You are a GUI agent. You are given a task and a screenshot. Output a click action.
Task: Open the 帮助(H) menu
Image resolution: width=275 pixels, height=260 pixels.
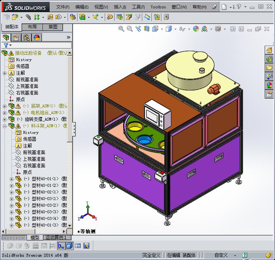pyautogui.click(x=199, y=7)
